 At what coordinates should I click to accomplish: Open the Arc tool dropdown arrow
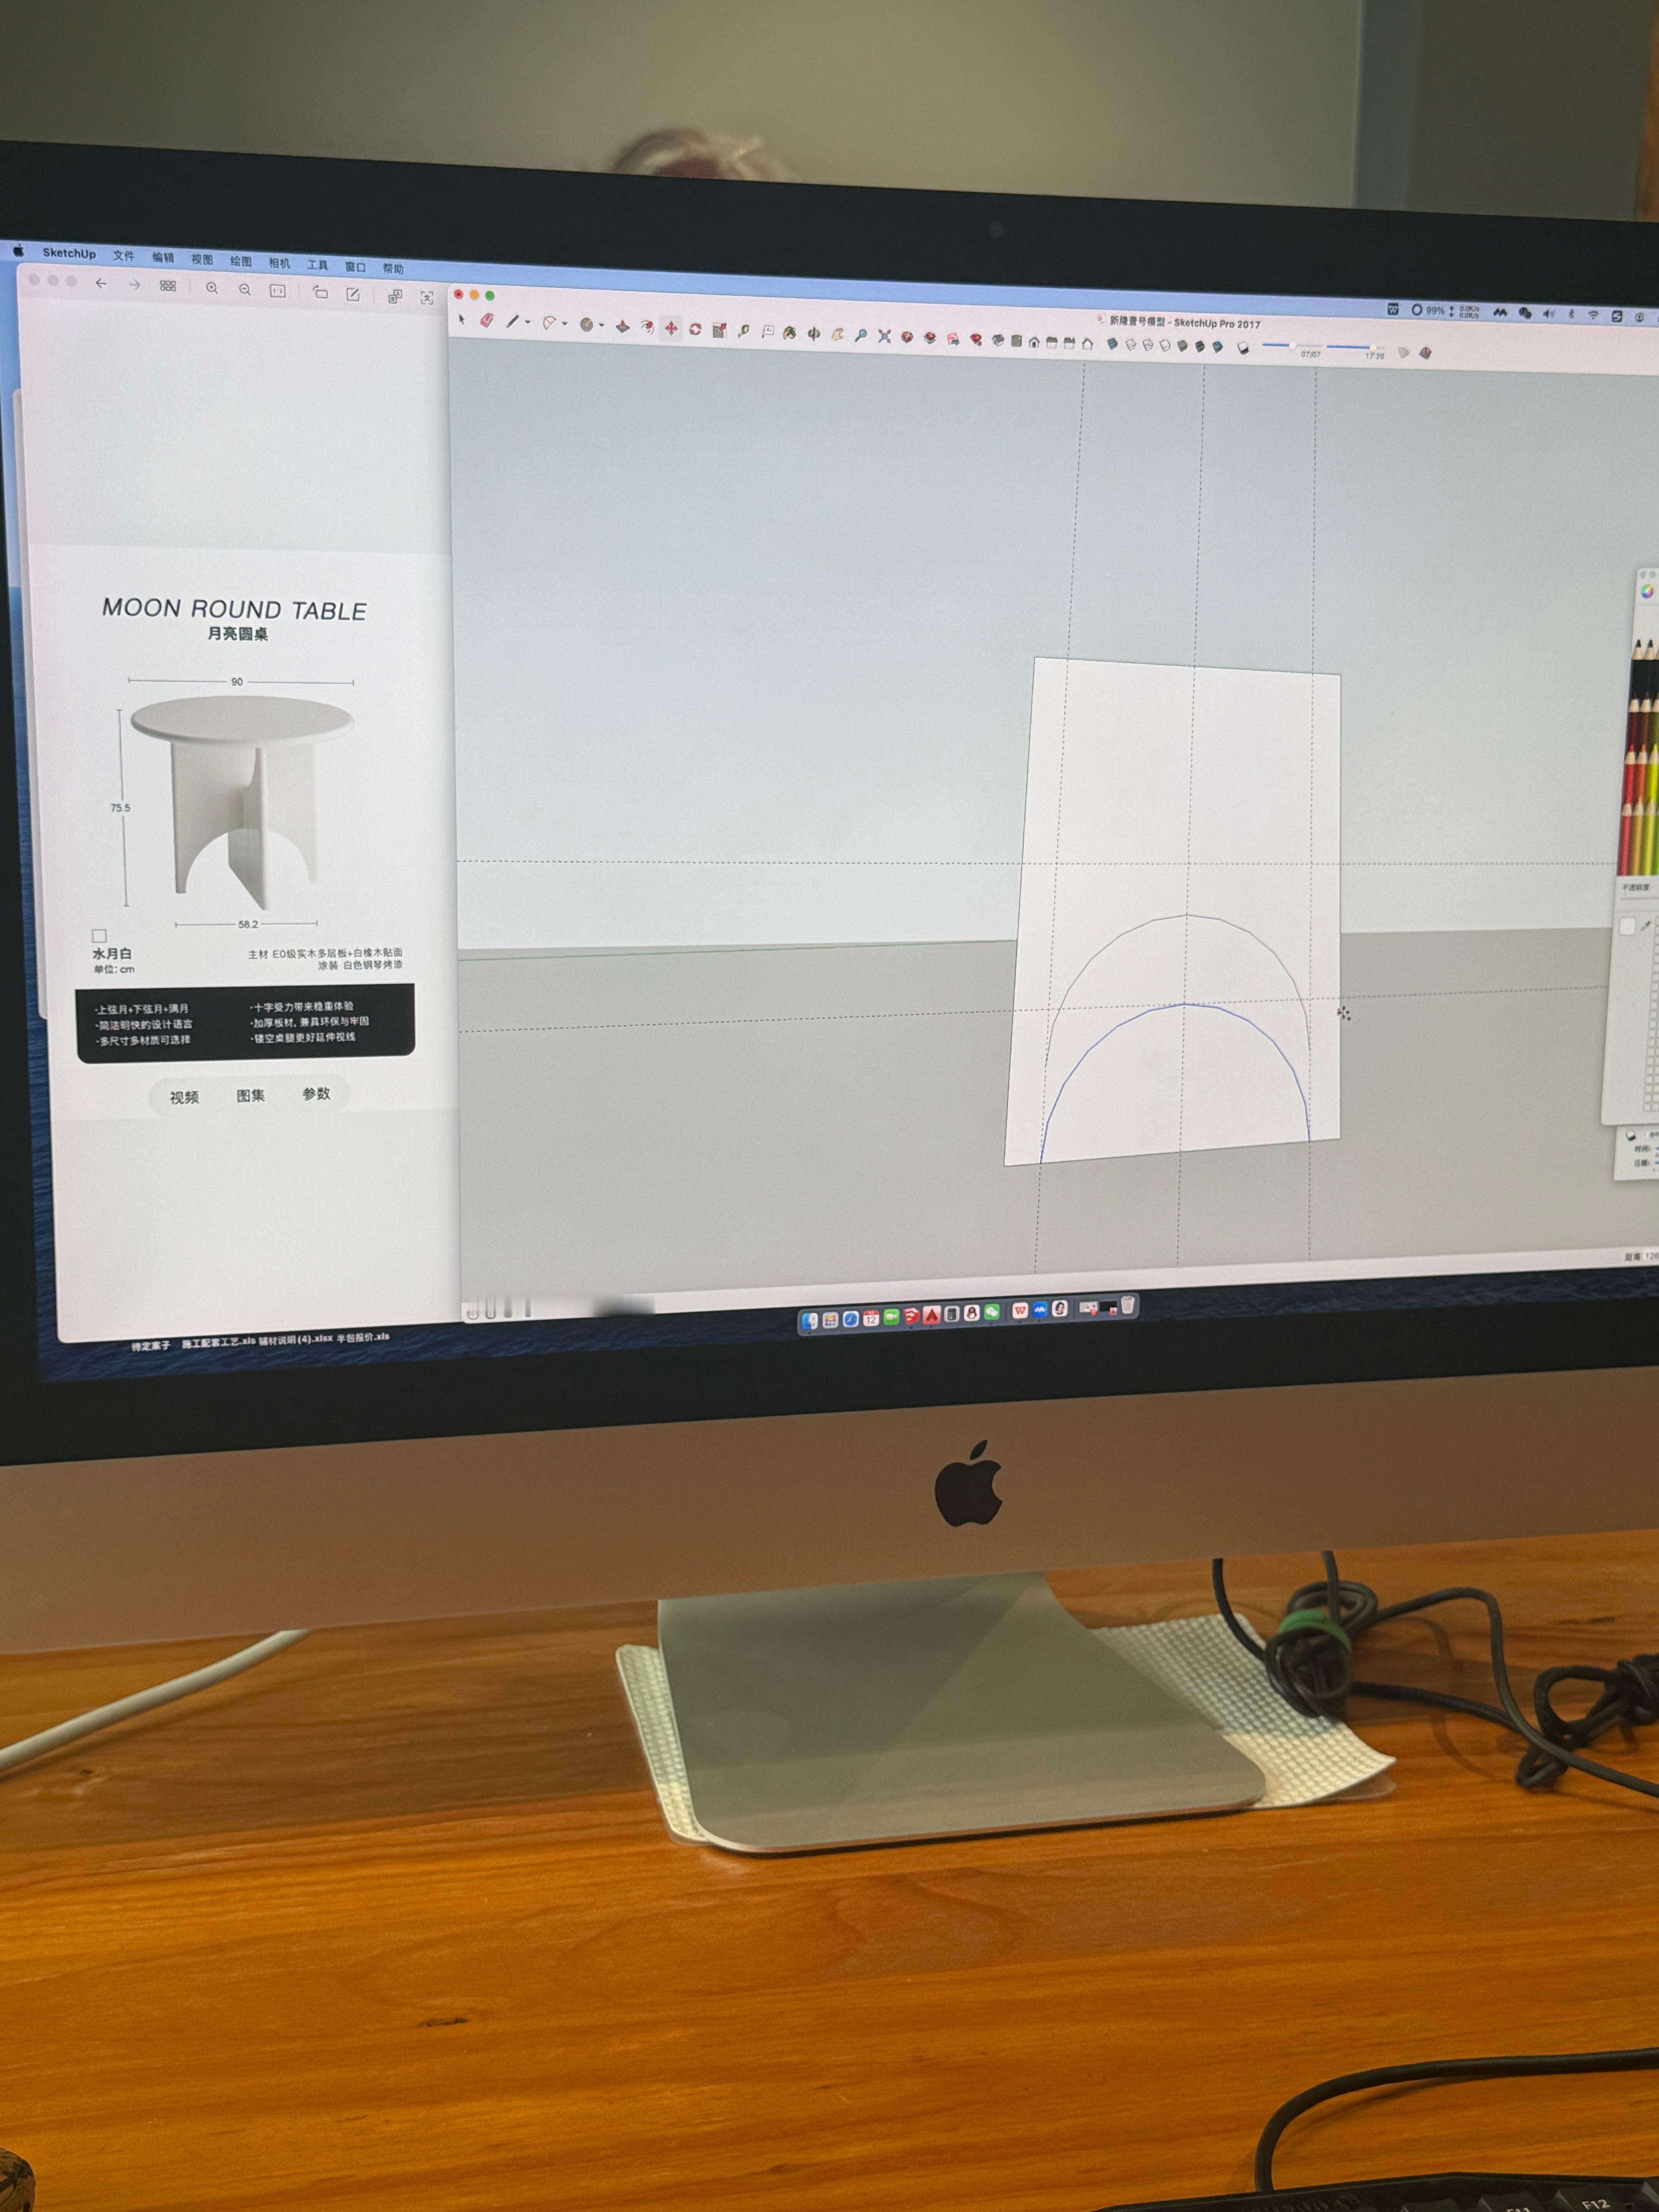[565, 324]
